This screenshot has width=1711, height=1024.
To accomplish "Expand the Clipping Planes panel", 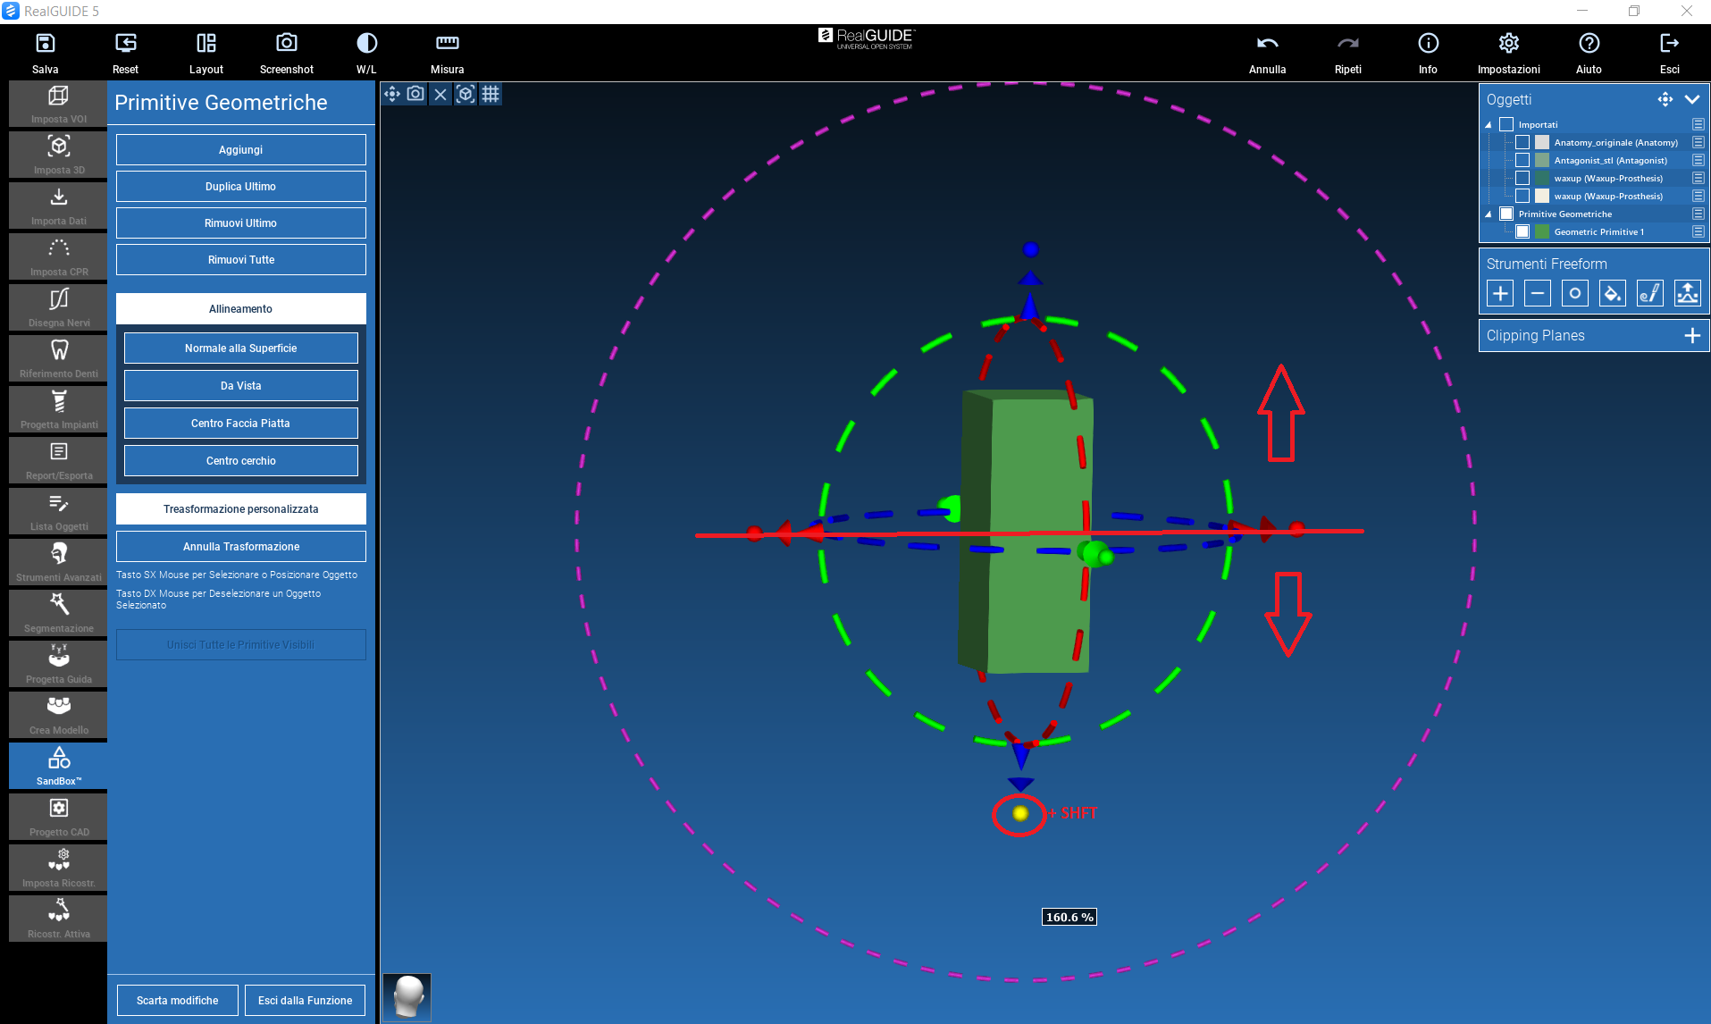I will tap(1691, 335).
